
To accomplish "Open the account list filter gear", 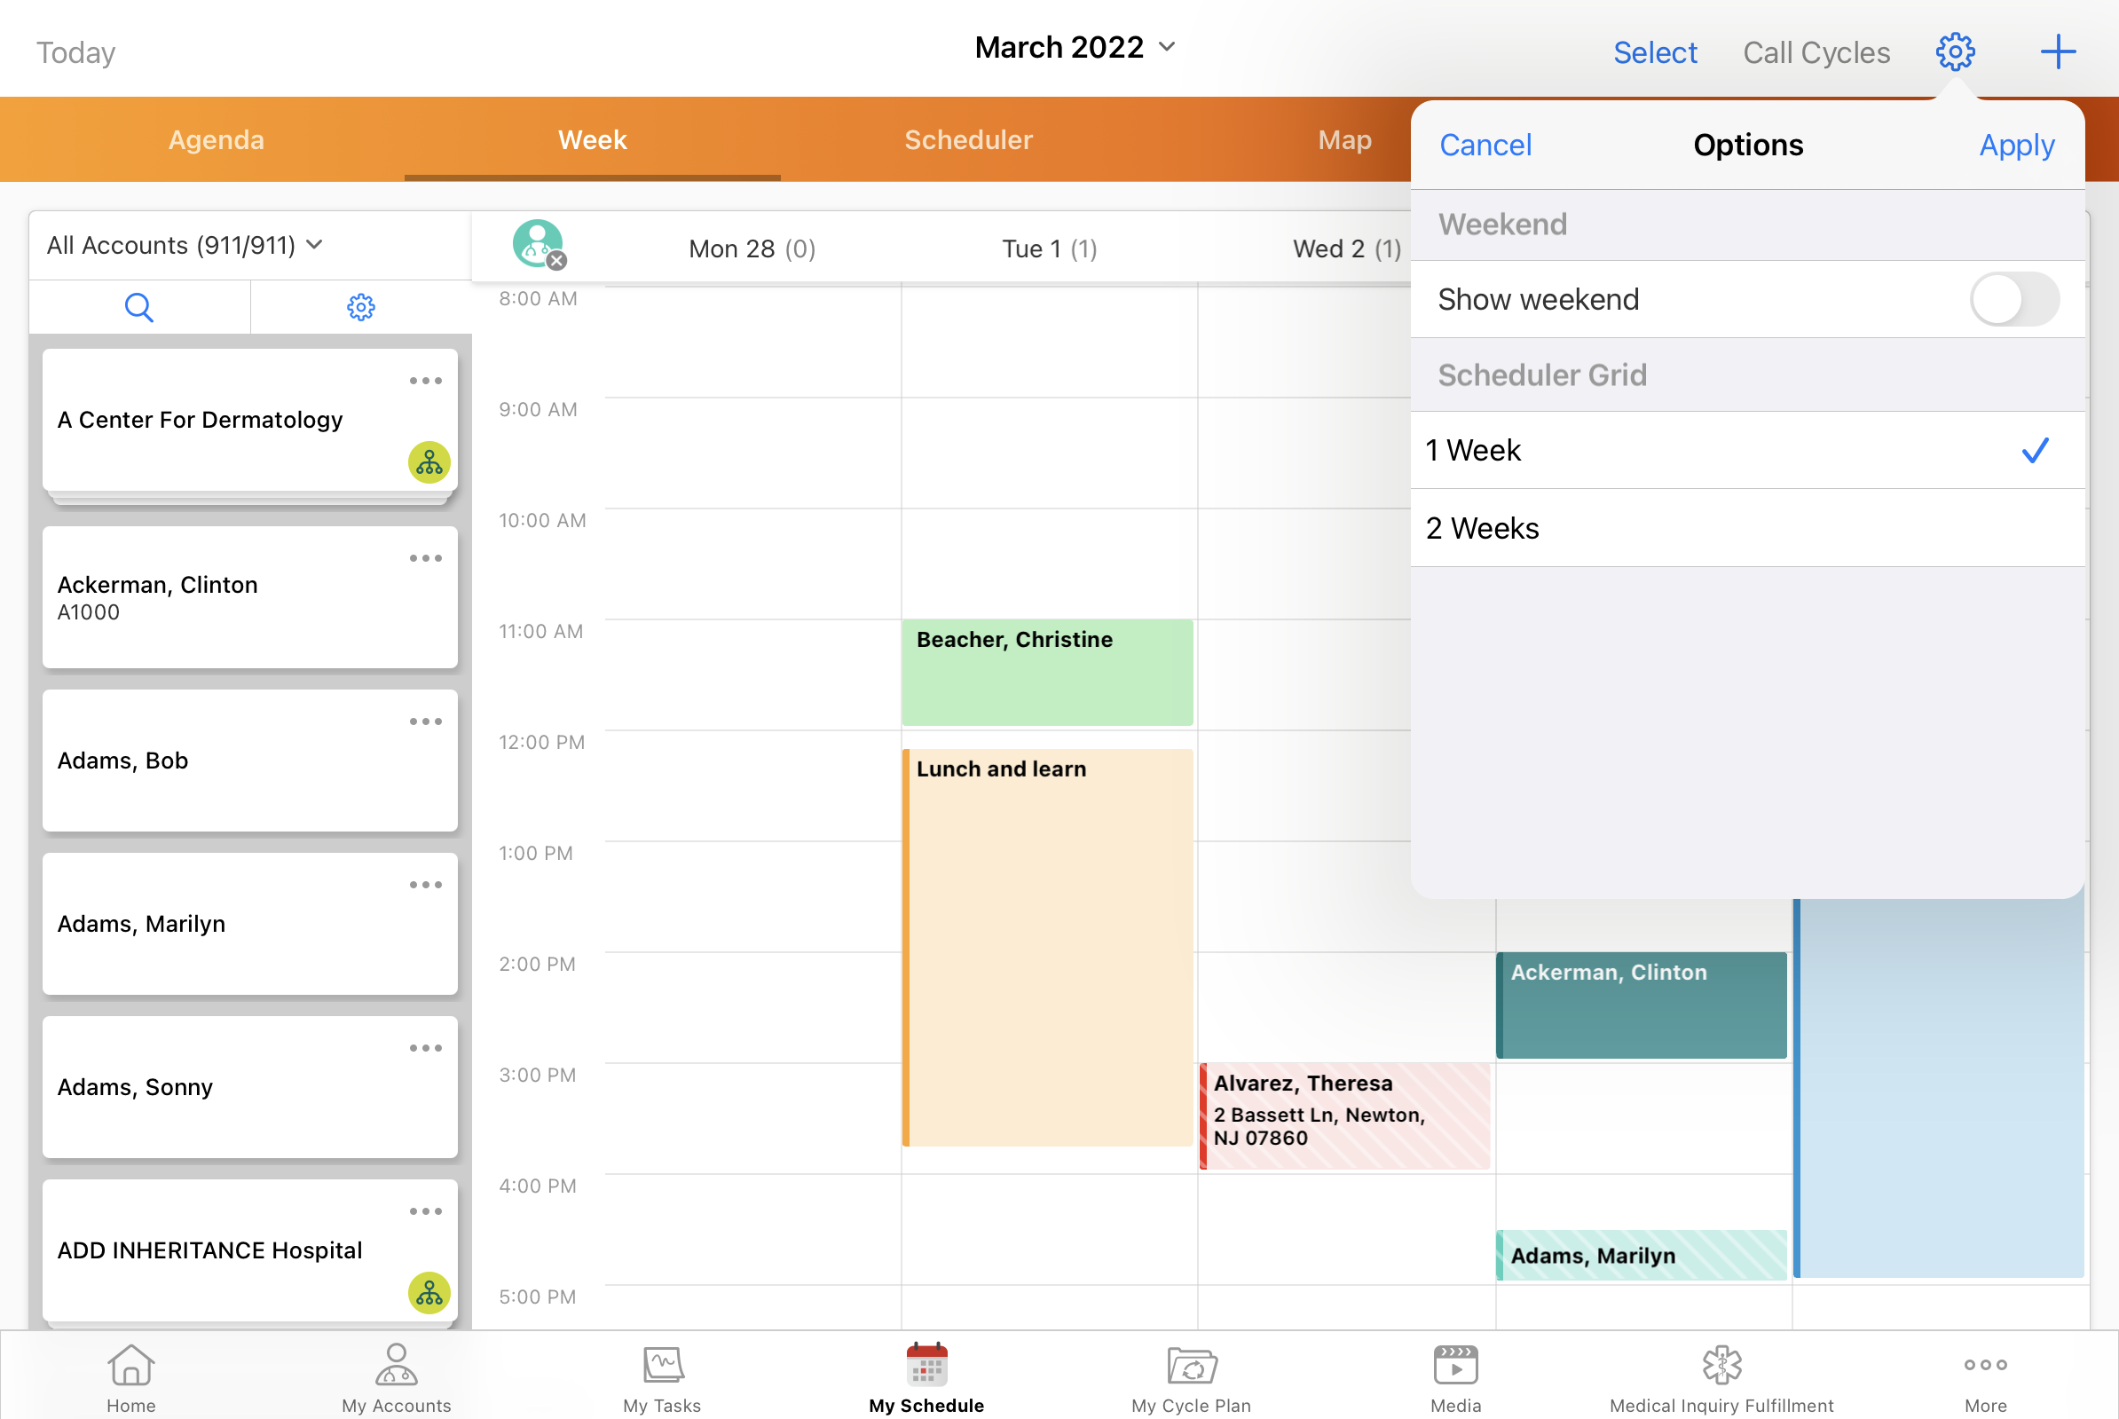I will tap(361, 308).
